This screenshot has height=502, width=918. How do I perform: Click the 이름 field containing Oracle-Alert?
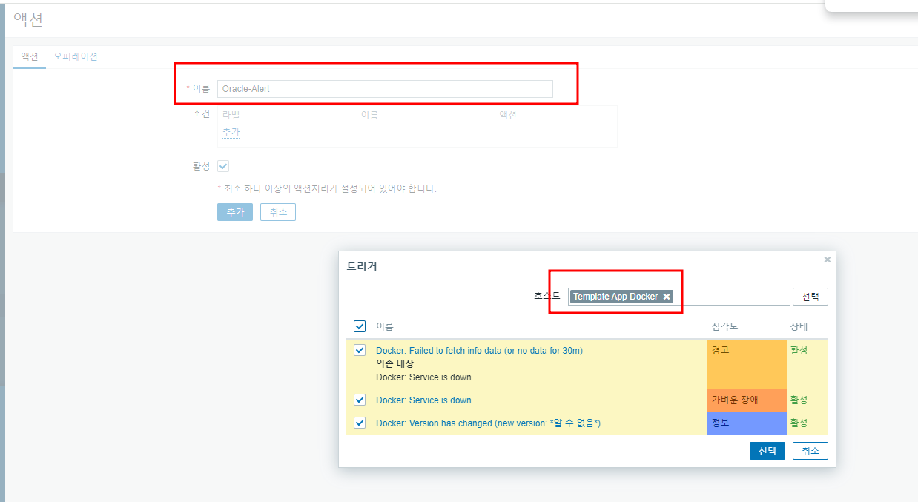coord(385,89)
